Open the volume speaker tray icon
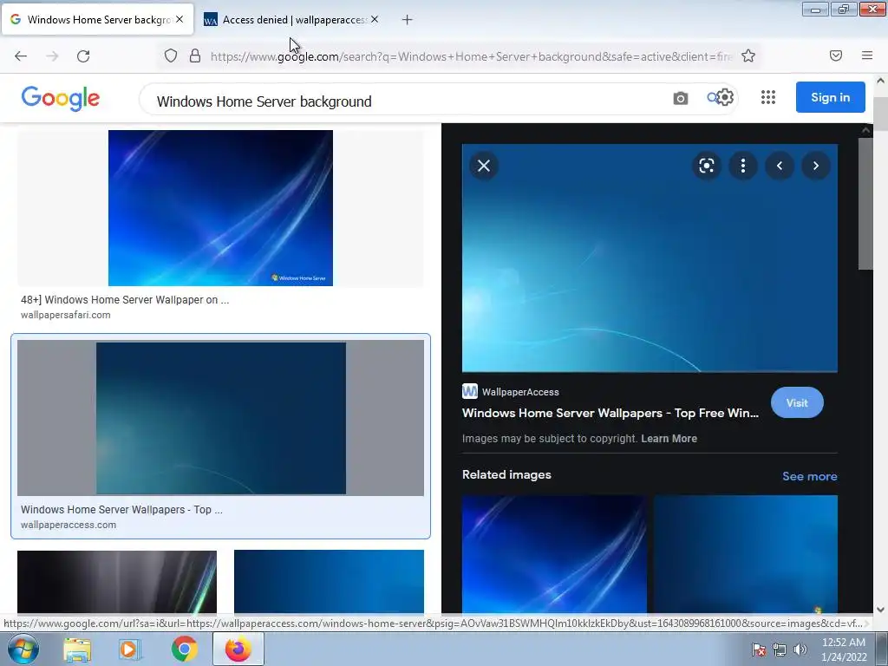This screenshot has height=666, width=888. pos(800,650)
